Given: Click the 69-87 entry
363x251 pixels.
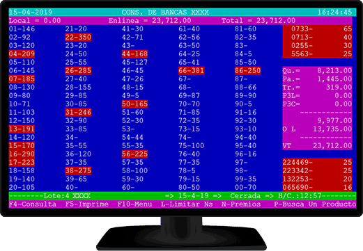Looking at the screenshot, I should coord(189,96).
